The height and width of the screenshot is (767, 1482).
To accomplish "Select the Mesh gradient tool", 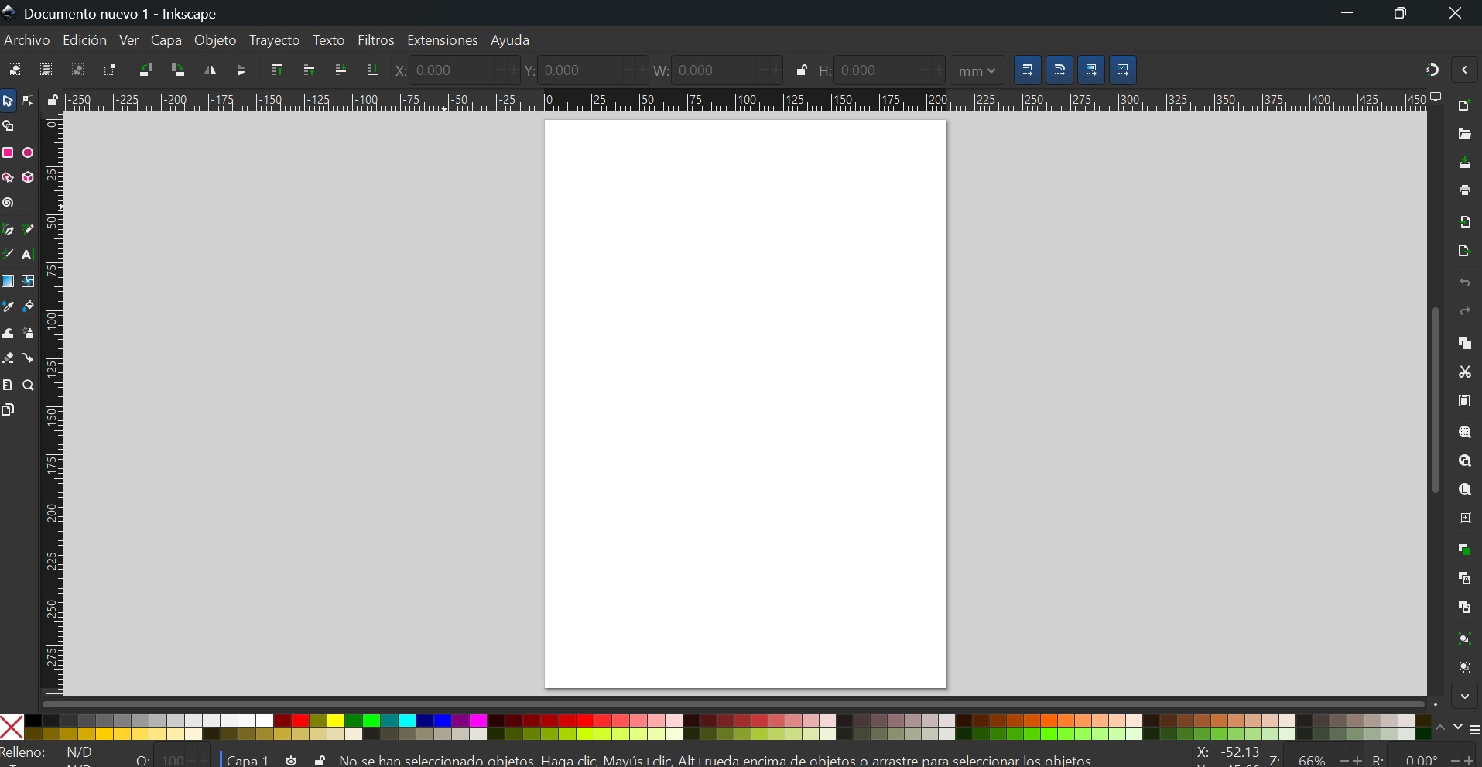I will (x=29, y=281).
